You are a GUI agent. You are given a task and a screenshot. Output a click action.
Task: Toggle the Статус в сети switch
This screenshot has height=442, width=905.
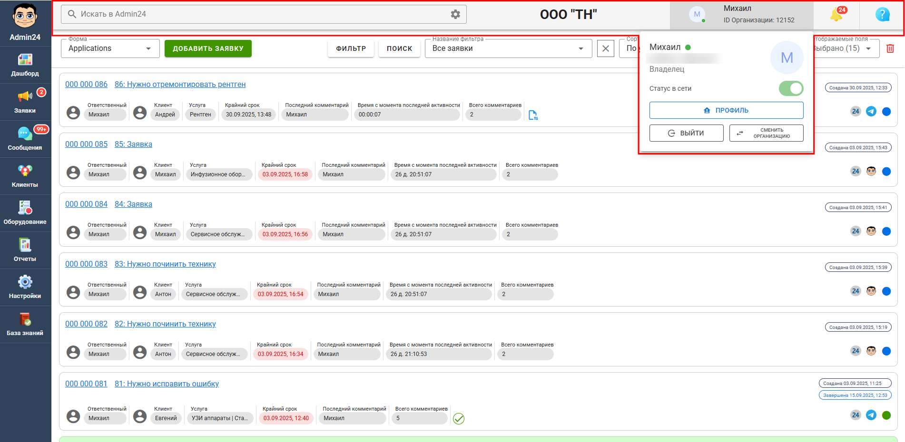pyautogui.click(x=791, y=88)
